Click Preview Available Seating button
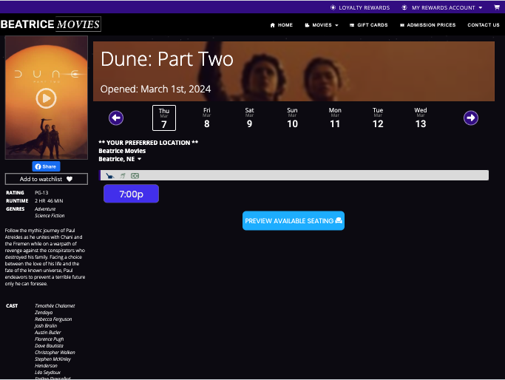 click(294, 221)
